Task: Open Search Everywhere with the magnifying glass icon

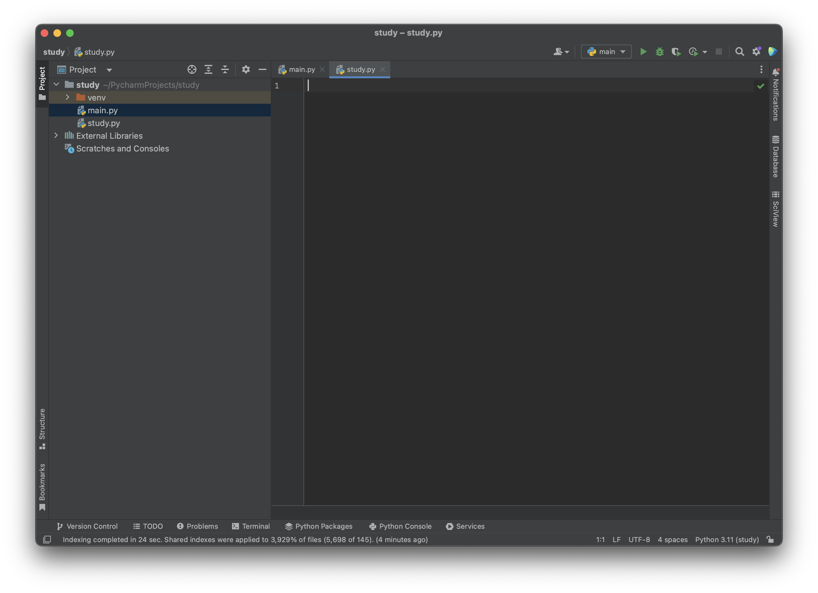Action: (x=740, y=52)
